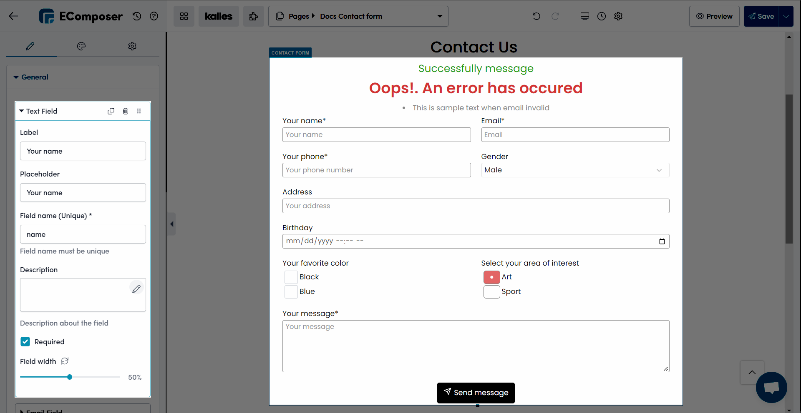Click the message textarea resize corner
Image resolution: width=801 pixels, height=413 pixels.
[x=666, y=369]
